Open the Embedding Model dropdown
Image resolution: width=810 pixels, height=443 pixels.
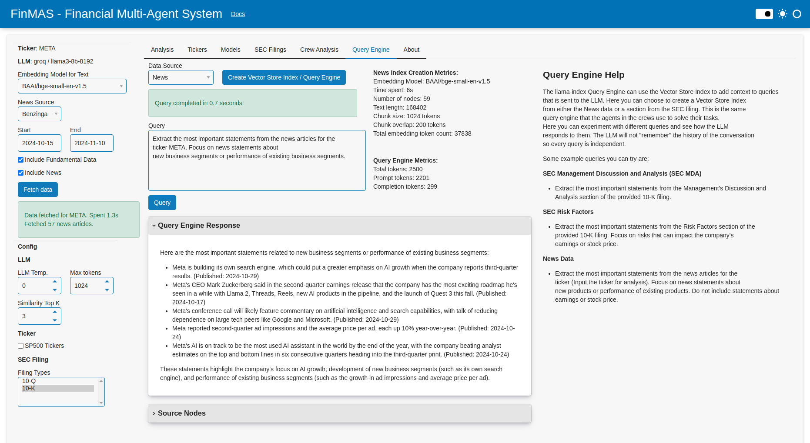pos(72,86)
